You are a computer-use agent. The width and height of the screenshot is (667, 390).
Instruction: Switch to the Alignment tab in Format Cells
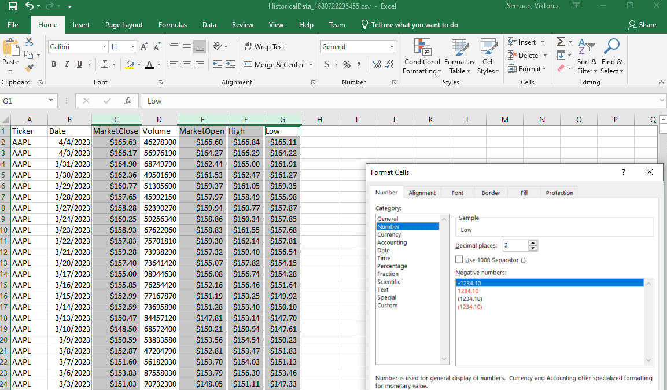(x=422, y=193)
